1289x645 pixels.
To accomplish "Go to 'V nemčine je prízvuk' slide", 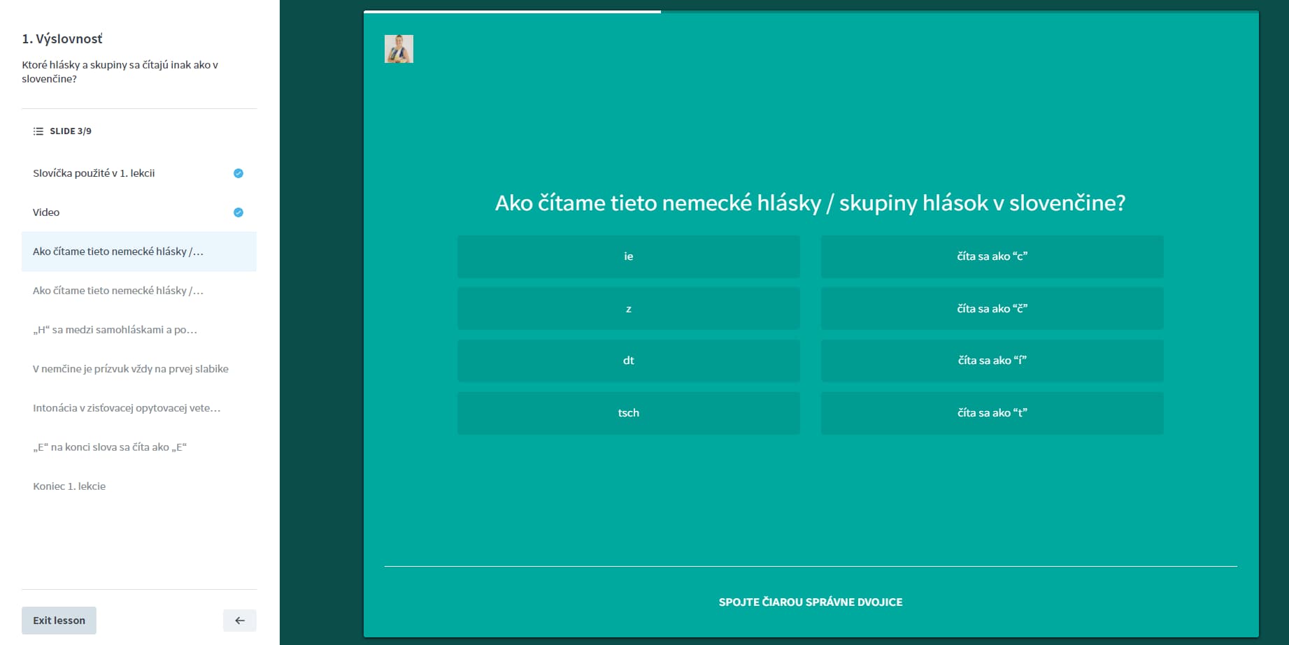I will point(131,369).
